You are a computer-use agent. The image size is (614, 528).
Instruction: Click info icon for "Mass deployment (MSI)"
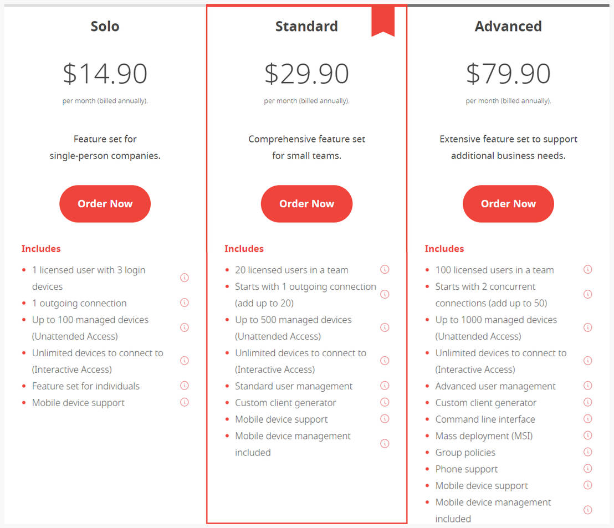point(588,435)
